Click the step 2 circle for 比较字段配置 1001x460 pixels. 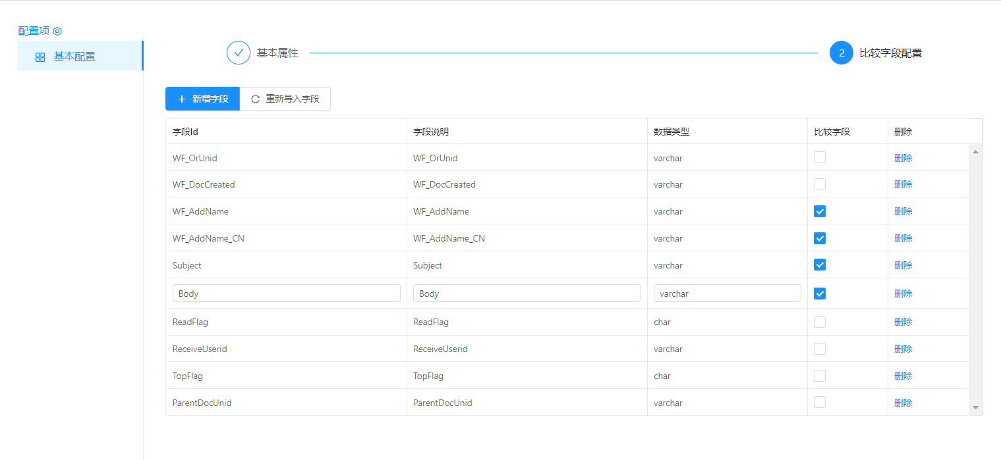coord(841,53)
